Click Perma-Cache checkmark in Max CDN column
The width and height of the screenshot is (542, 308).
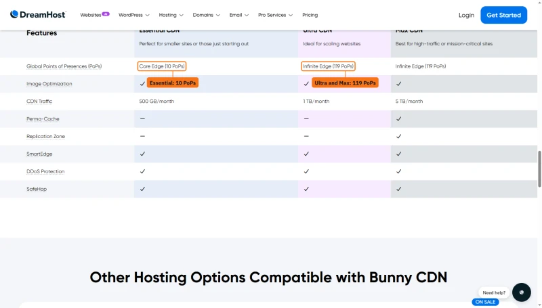point(398,118)
